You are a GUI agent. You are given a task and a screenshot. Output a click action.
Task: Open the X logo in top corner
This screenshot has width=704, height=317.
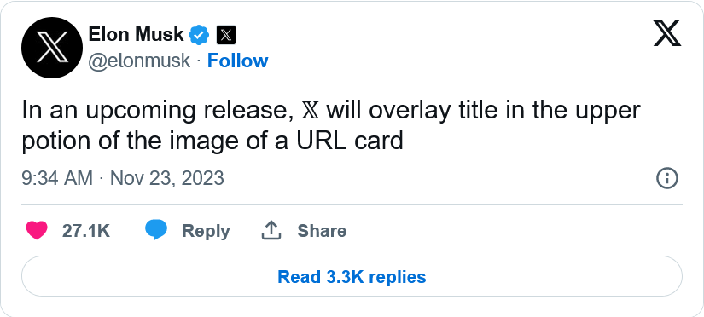[667, 33]
